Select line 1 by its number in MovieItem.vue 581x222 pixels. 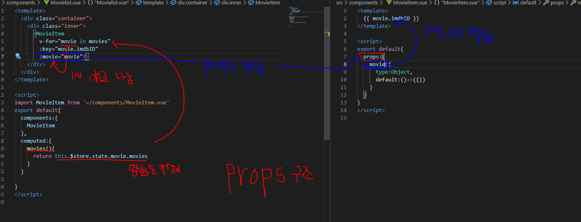[x=345, y=10]
